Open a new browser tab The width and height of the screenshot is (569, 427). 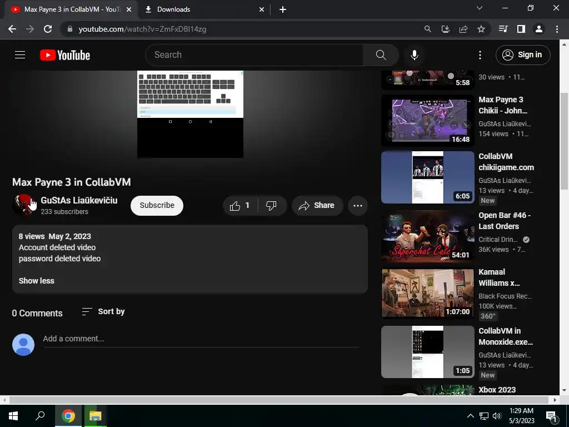pyautogui.click(x=283, y=10)
